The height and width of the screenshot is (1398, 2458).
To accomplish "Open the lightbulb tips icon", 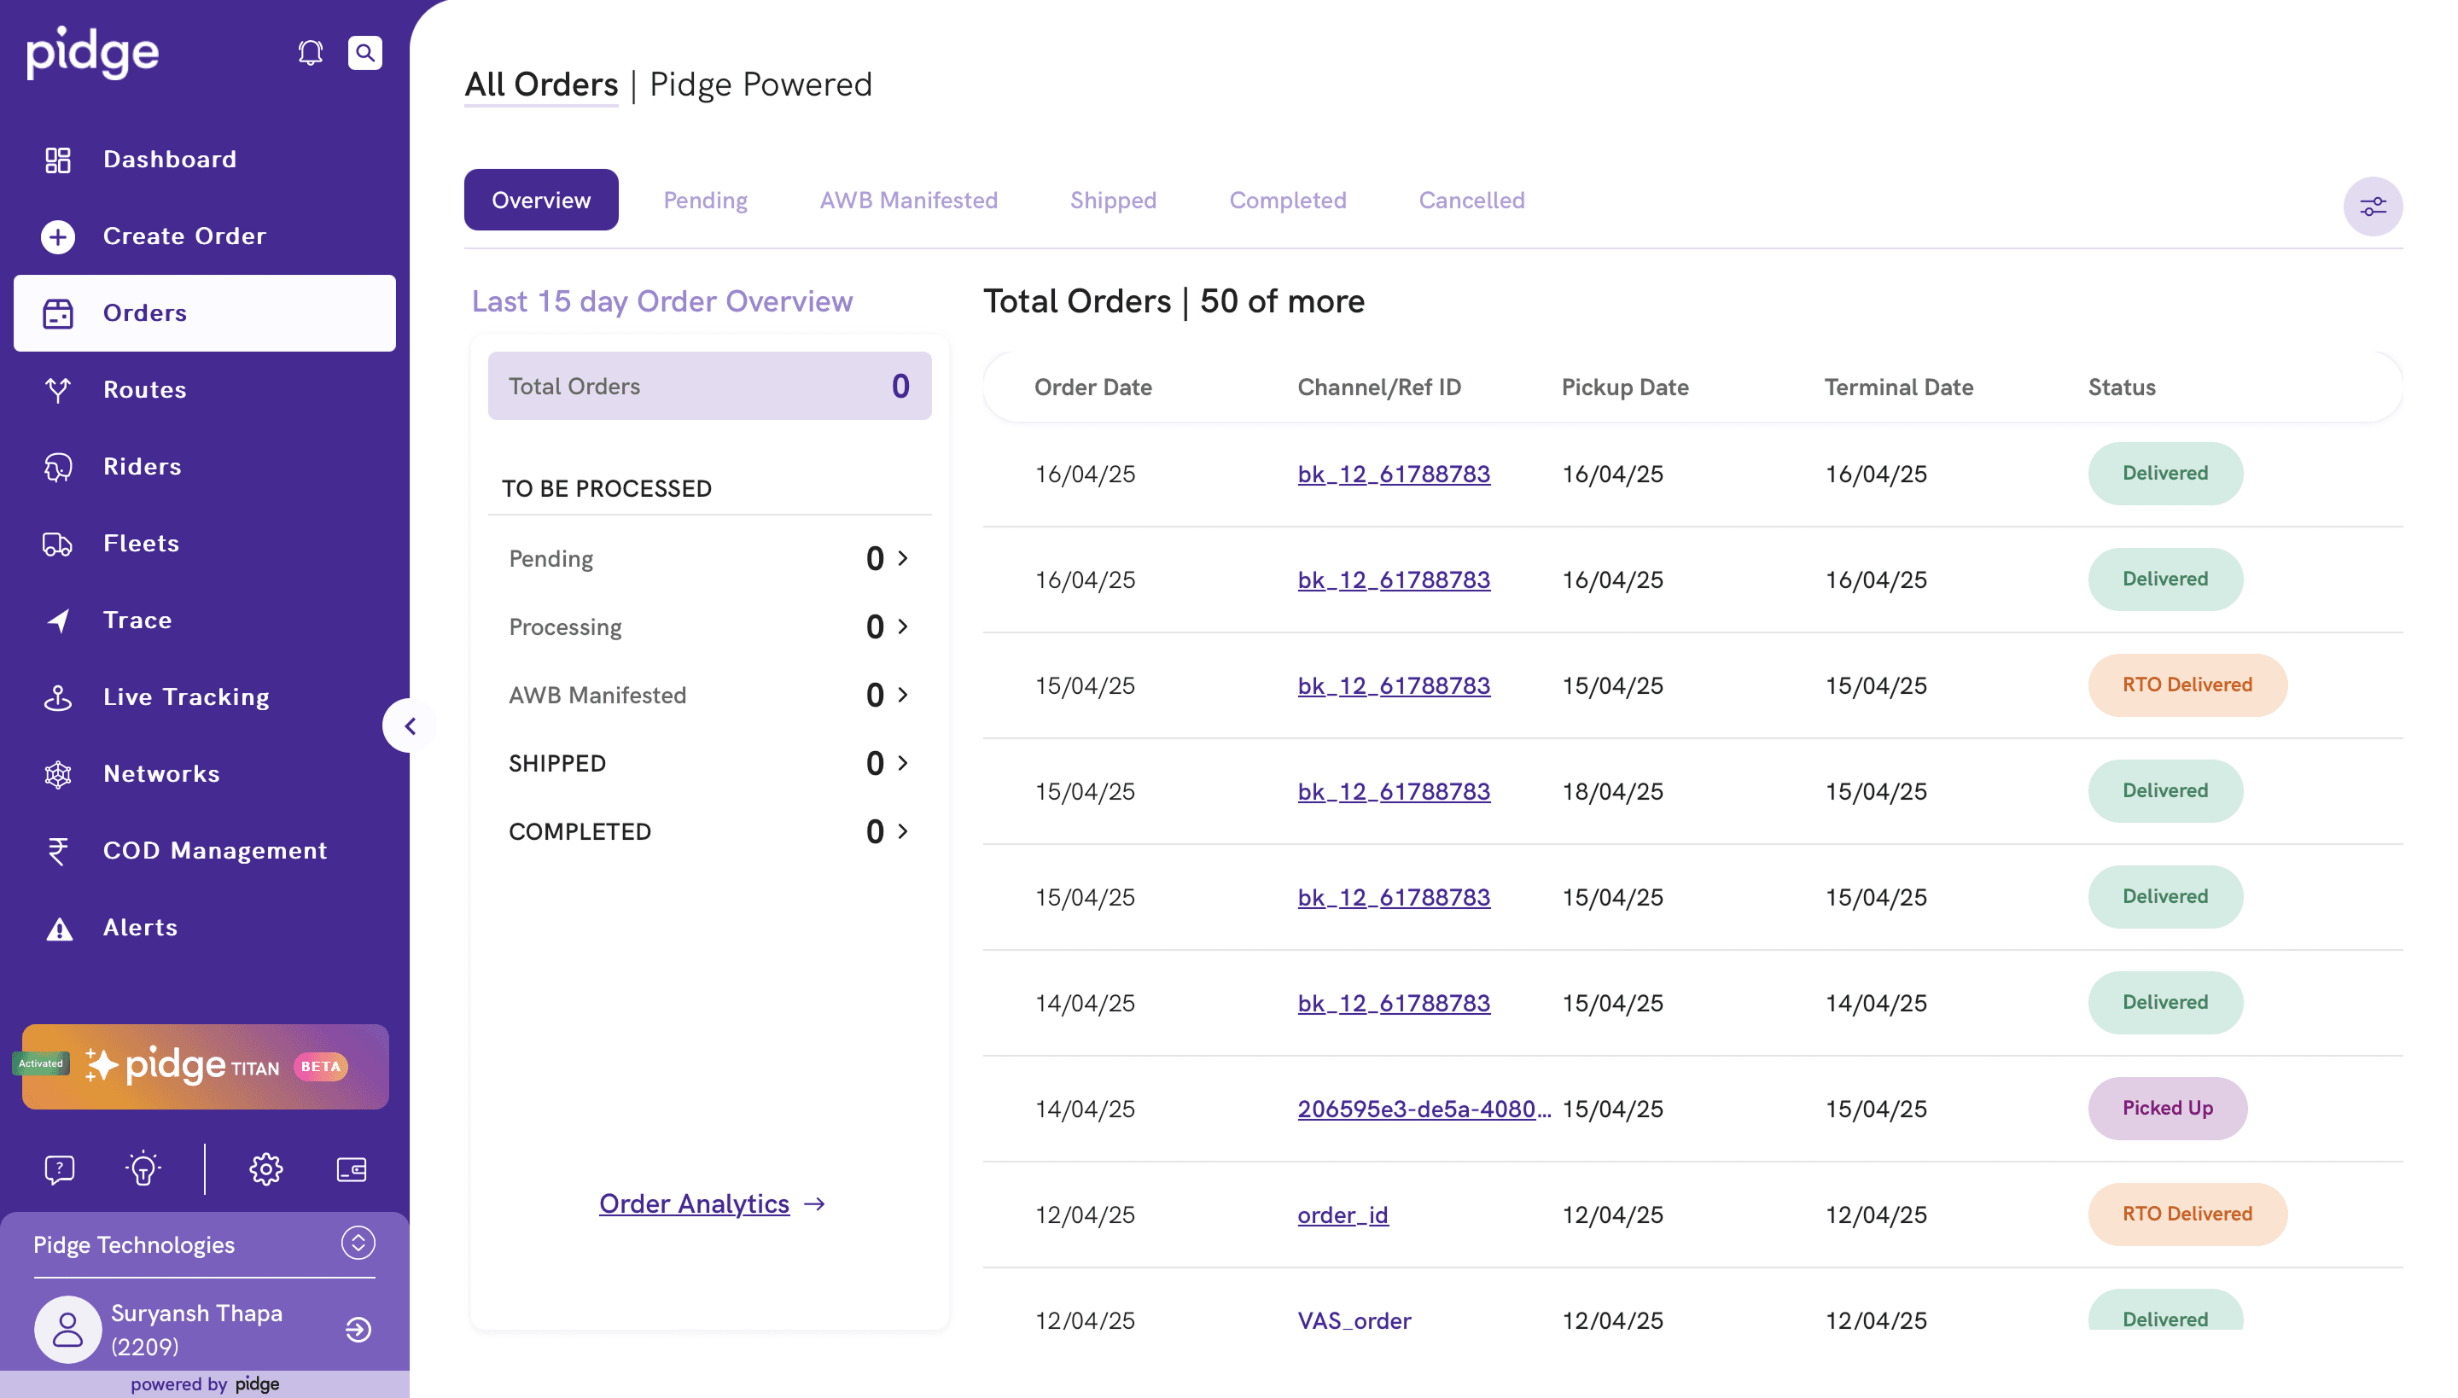I will pyautogui.click(x=143, y=1168).
